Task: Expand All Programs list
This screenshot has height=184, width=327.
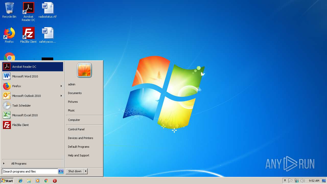Action: 33,164
